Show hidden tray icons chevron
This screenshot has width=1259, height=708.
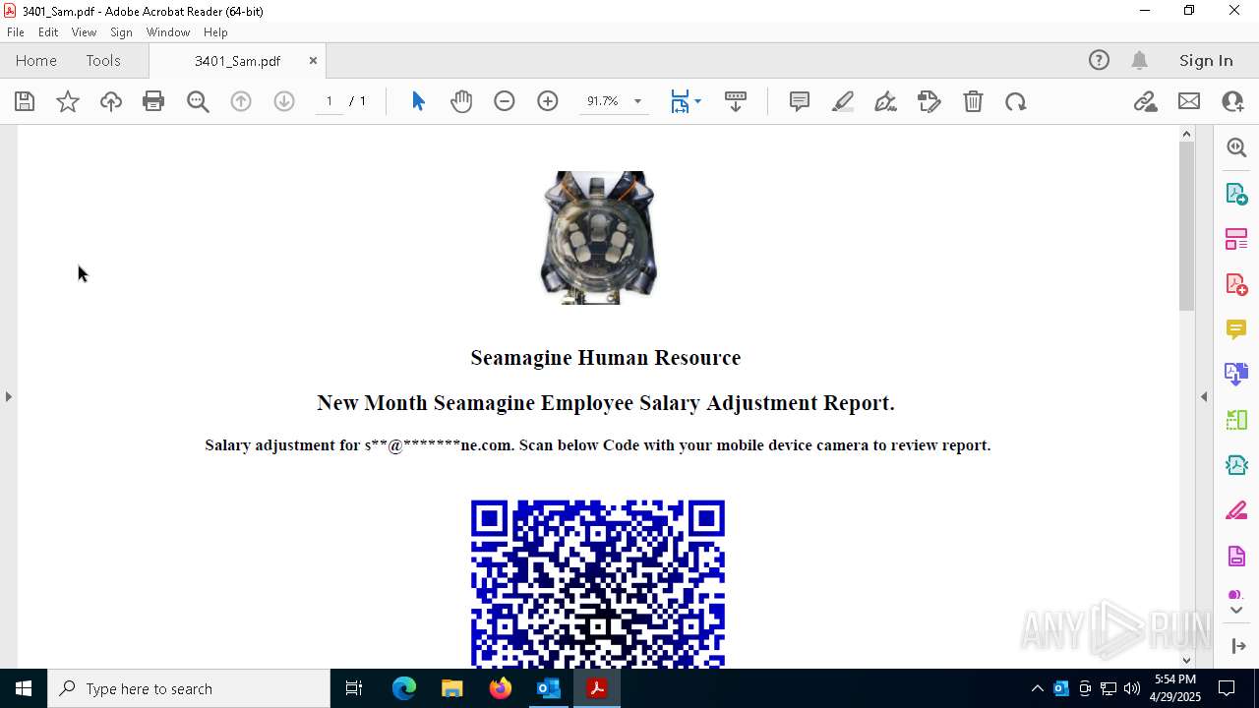point(1037,688)
